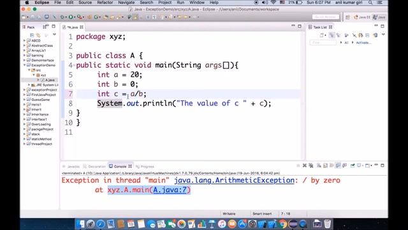Click the A.java:7 stack trace link
This screenshot has width=408, height=230.
(170, 190)
